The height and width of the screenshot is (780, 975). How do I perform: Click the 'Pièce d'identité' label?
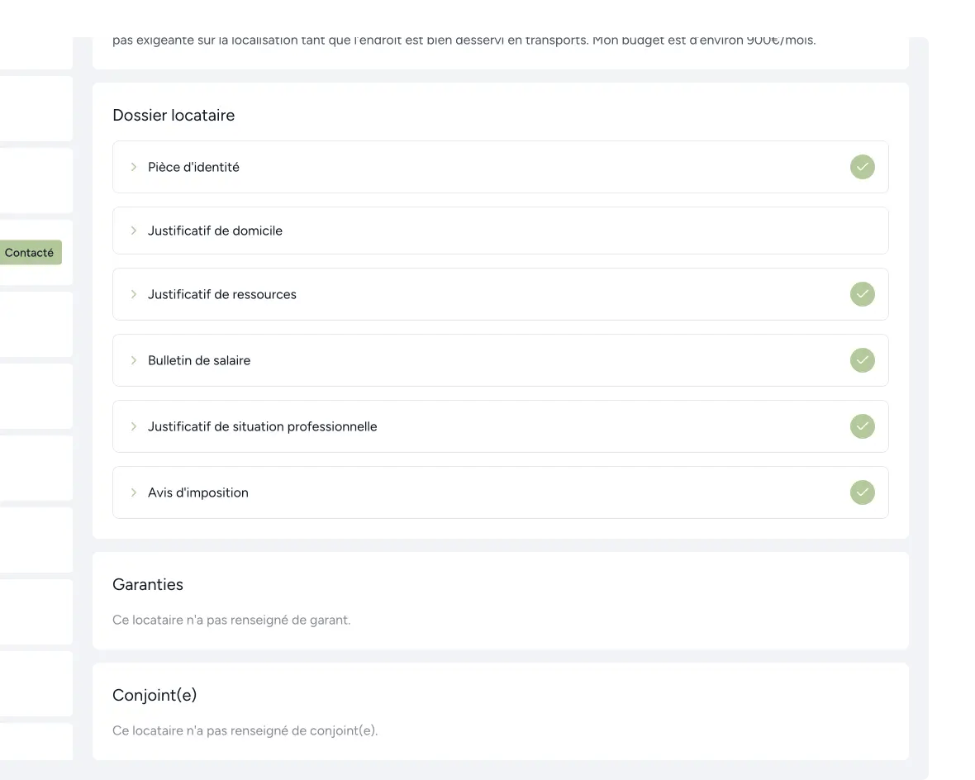(x=193, y=167)
